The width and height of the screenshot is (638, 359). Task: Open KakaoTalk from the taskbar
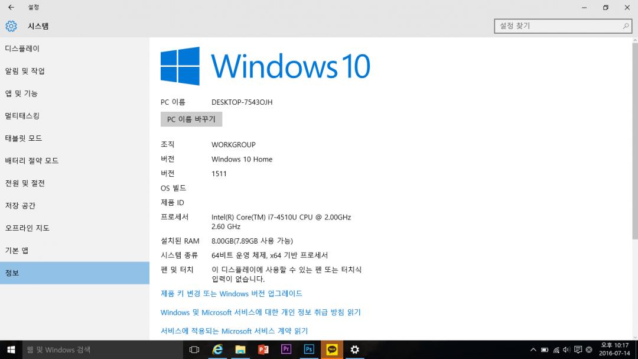(x=332, y=350)
